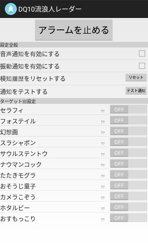Send a test notification with テスト通知
This screenshot has height=252, width=148.
136,90
